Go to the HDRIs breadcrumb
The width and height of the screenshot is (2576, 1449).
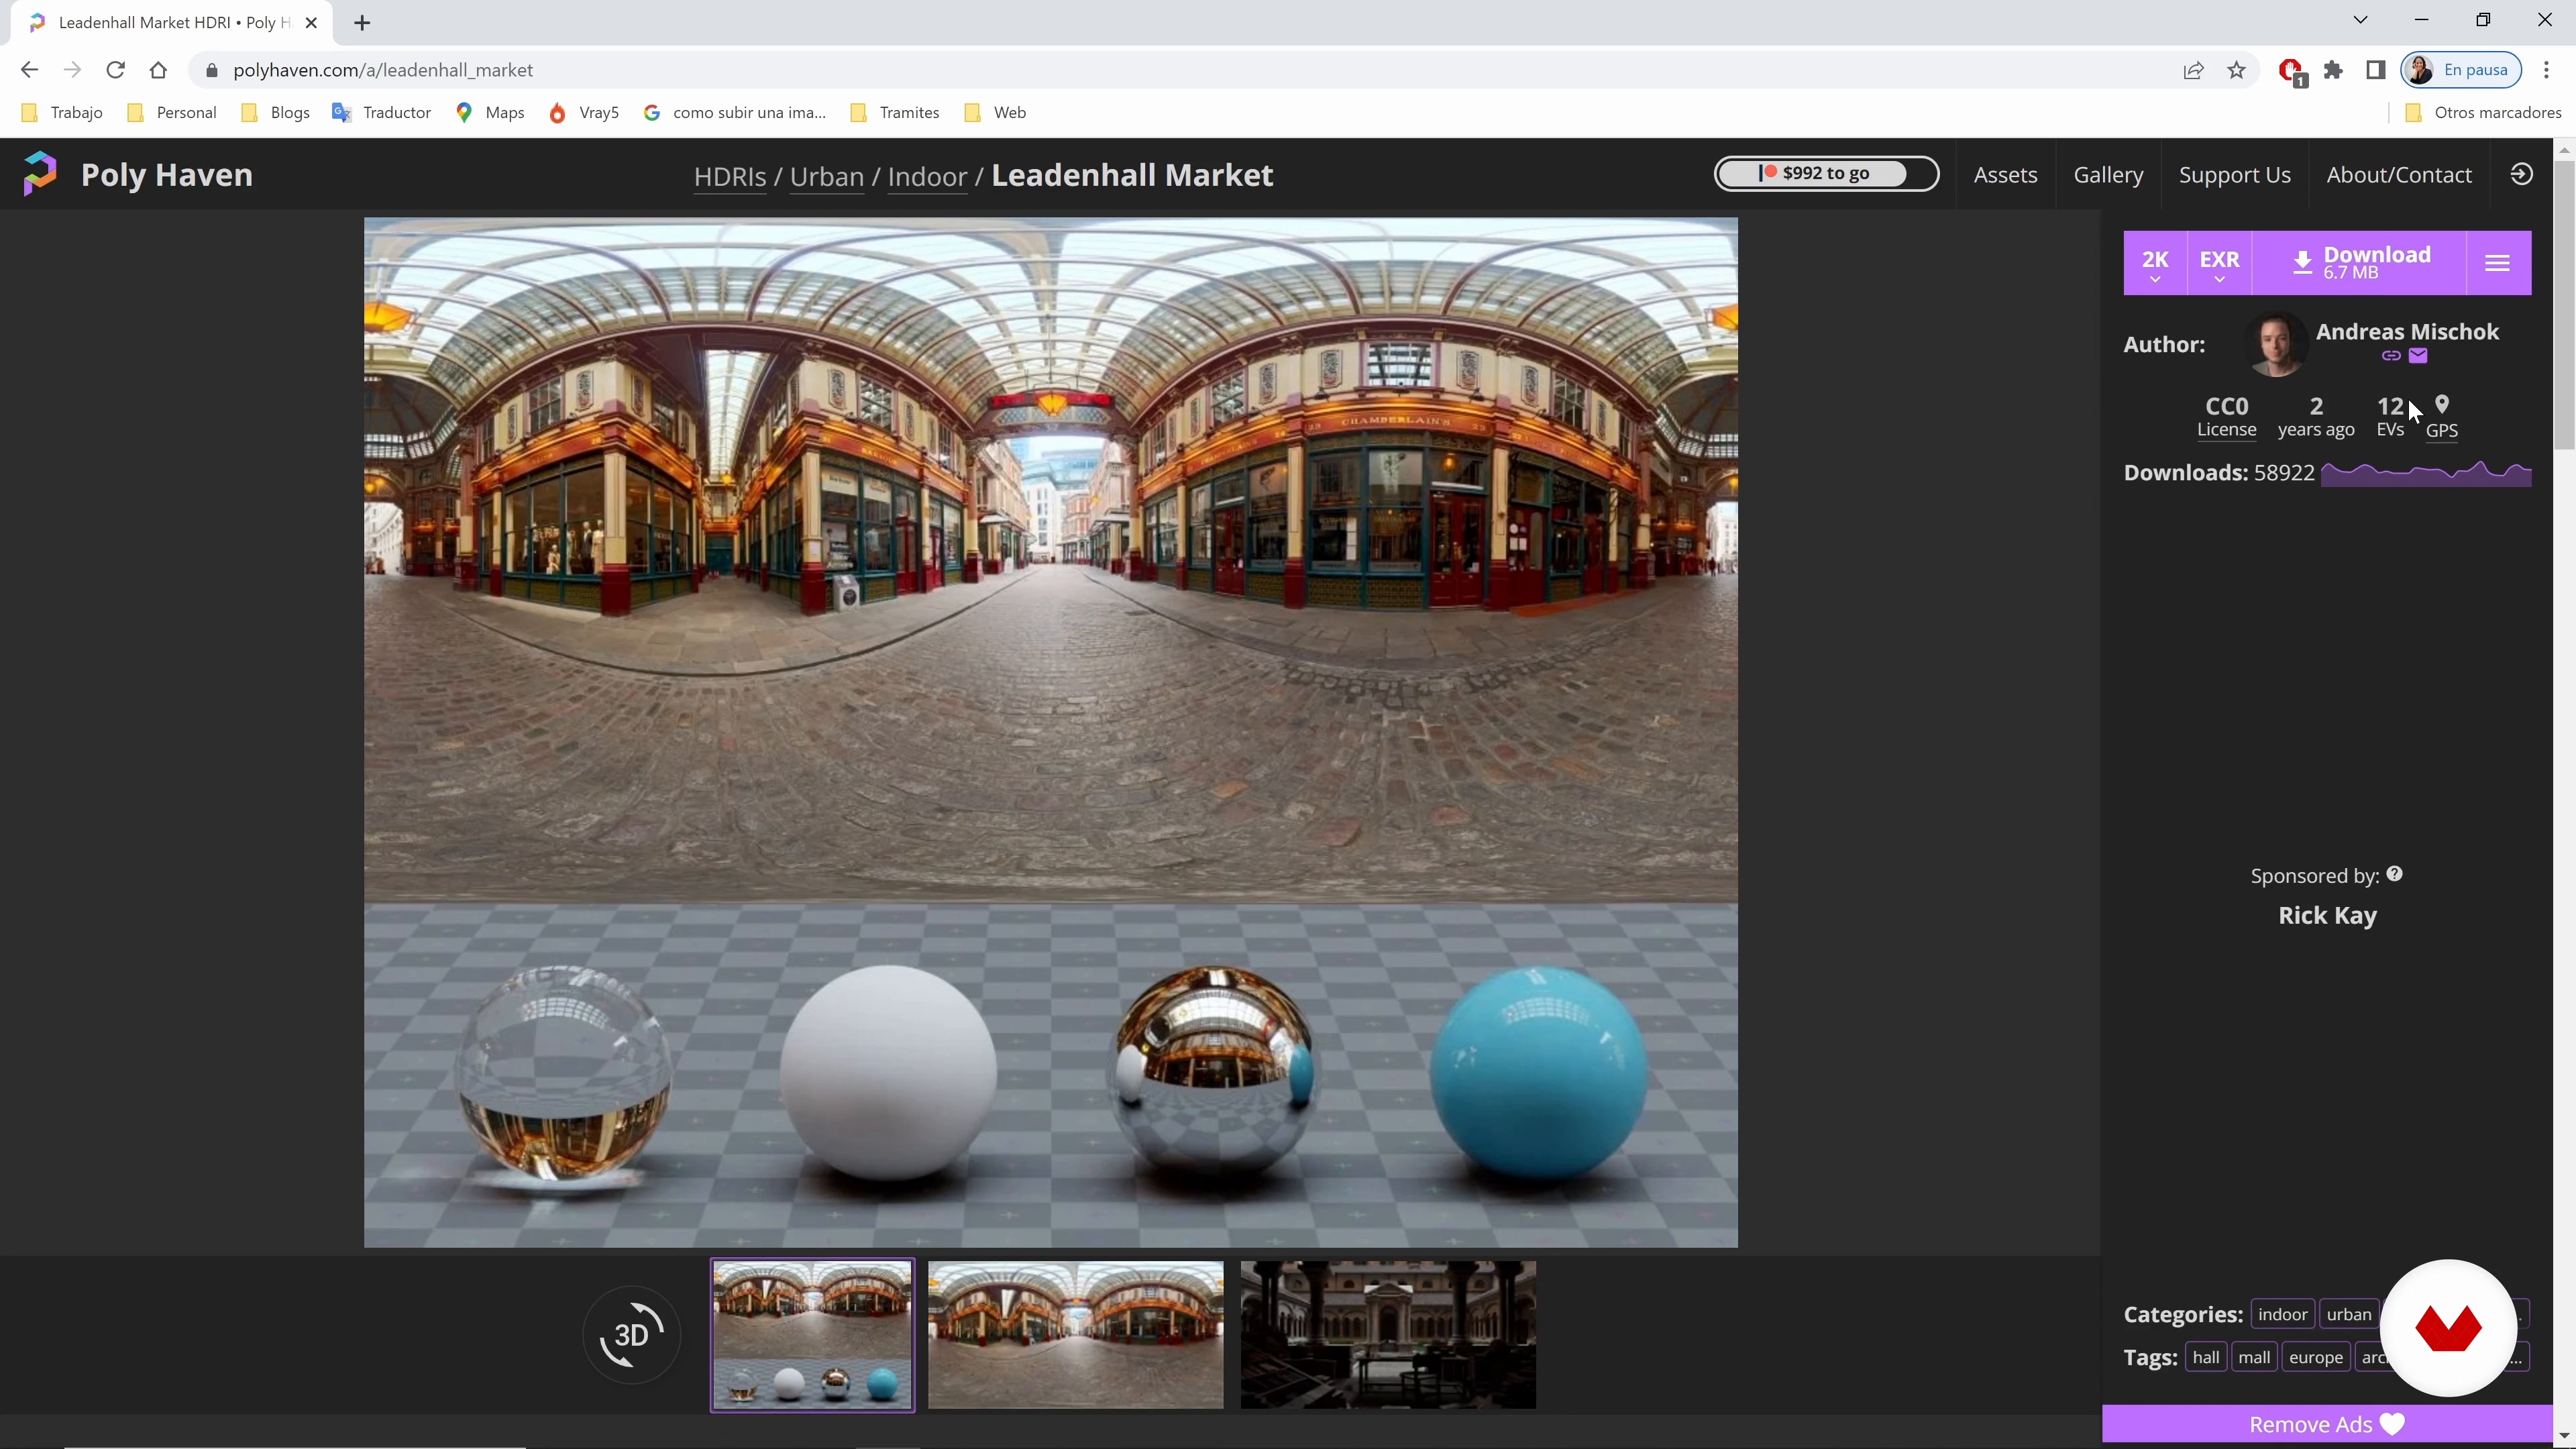730,176
